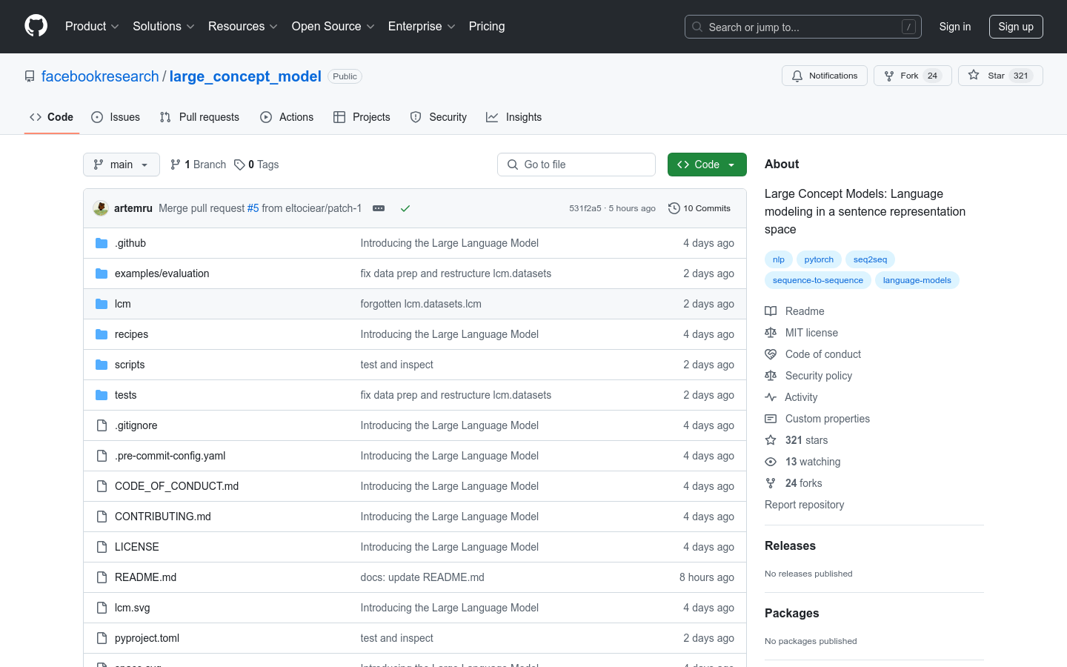The height and width of the screenshot is (667, 1067).
Task: Open CODE_OF_CONDUCT.md file
Action: pos(176,486)
